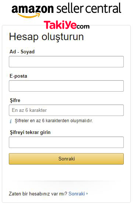Click the "Zaten bir hesabınız var mı?" text
This screenshot has width=133, height=205.
point(38,194)
